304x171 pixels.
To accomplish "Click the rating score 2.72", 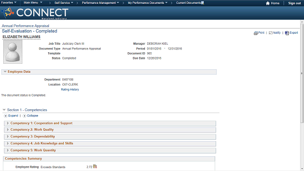I will click(x=89, y=167).
